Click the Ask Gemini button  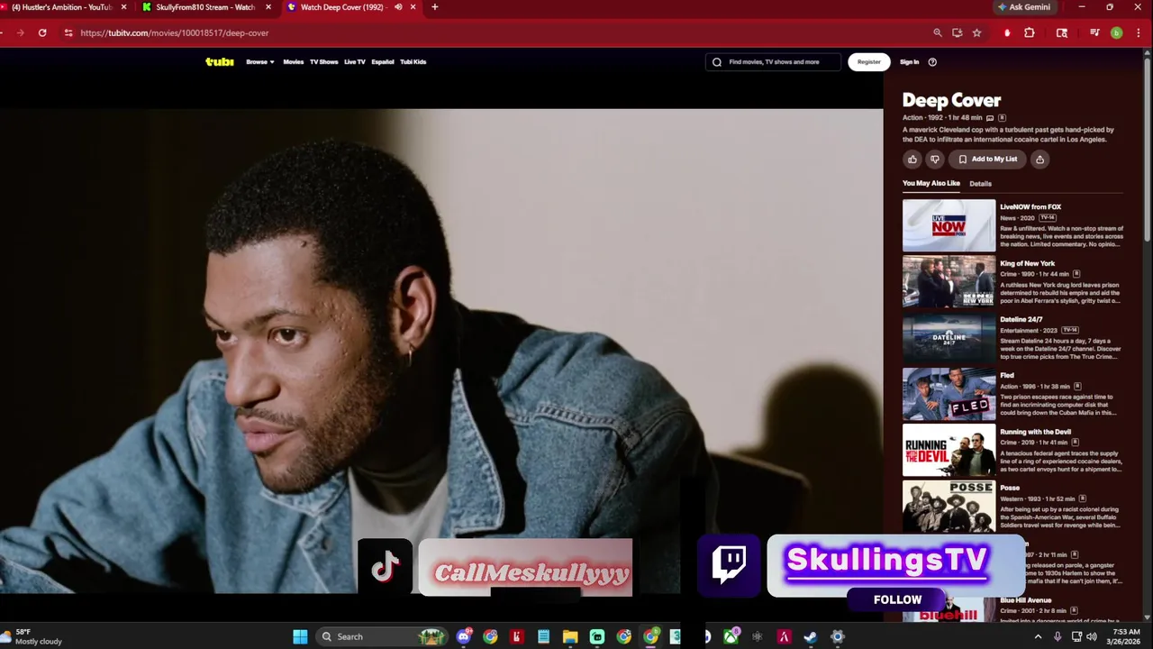1024,7
